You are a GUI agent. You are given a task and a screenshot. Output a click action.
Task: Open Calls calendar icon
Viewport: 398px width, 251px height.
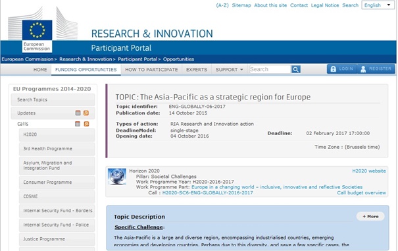78,124
